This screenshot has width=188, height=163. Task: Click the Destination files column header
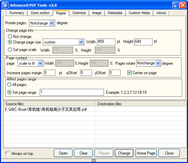click(141, 104)
